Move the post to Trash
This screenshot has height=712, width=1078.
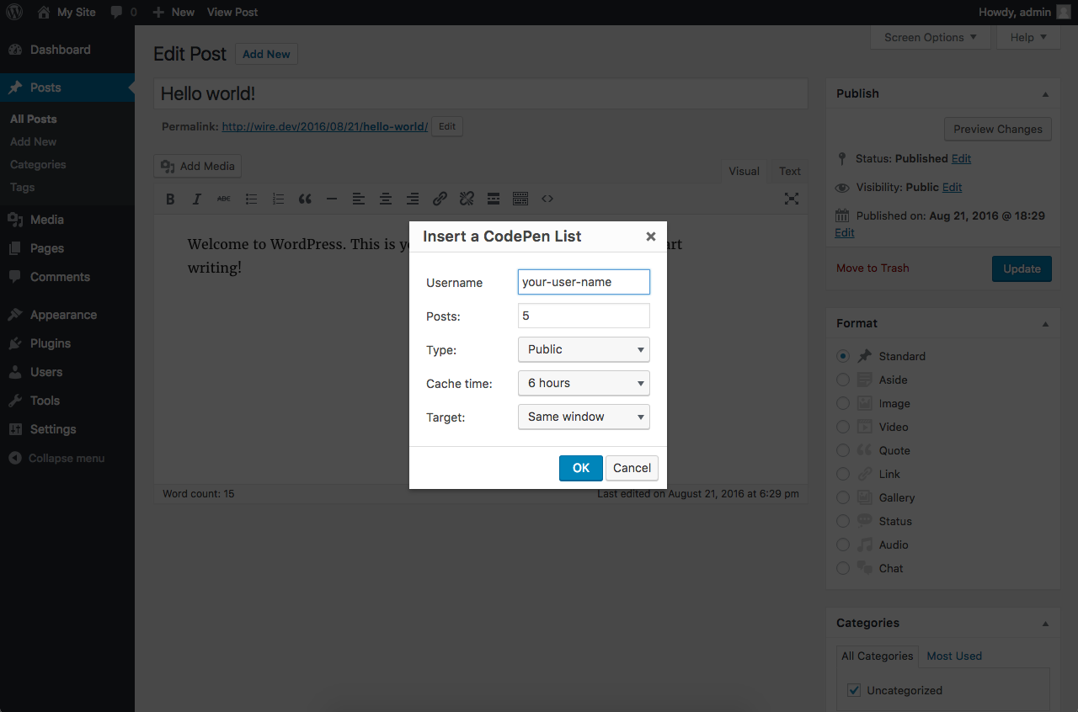[x=873, y=268]
